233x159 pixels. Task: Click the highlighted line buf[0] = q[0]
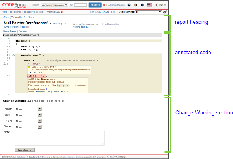pos(36,76)
